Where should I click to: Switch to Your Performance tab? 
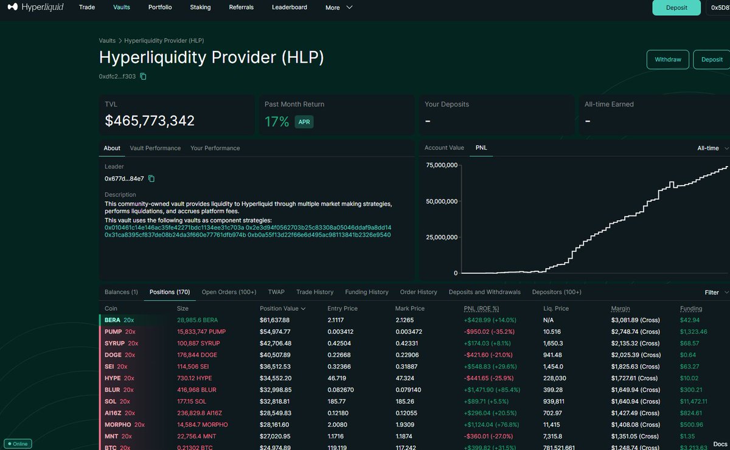tap(215, 148)
